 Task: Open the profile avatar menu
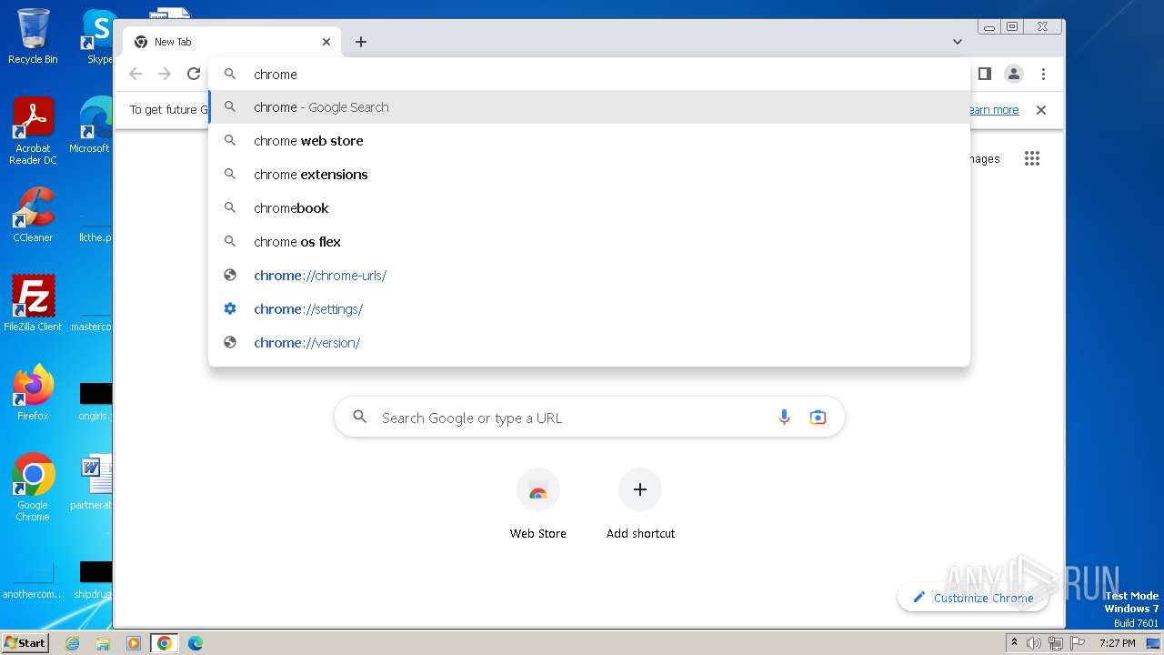click(x=1014, y=74)
